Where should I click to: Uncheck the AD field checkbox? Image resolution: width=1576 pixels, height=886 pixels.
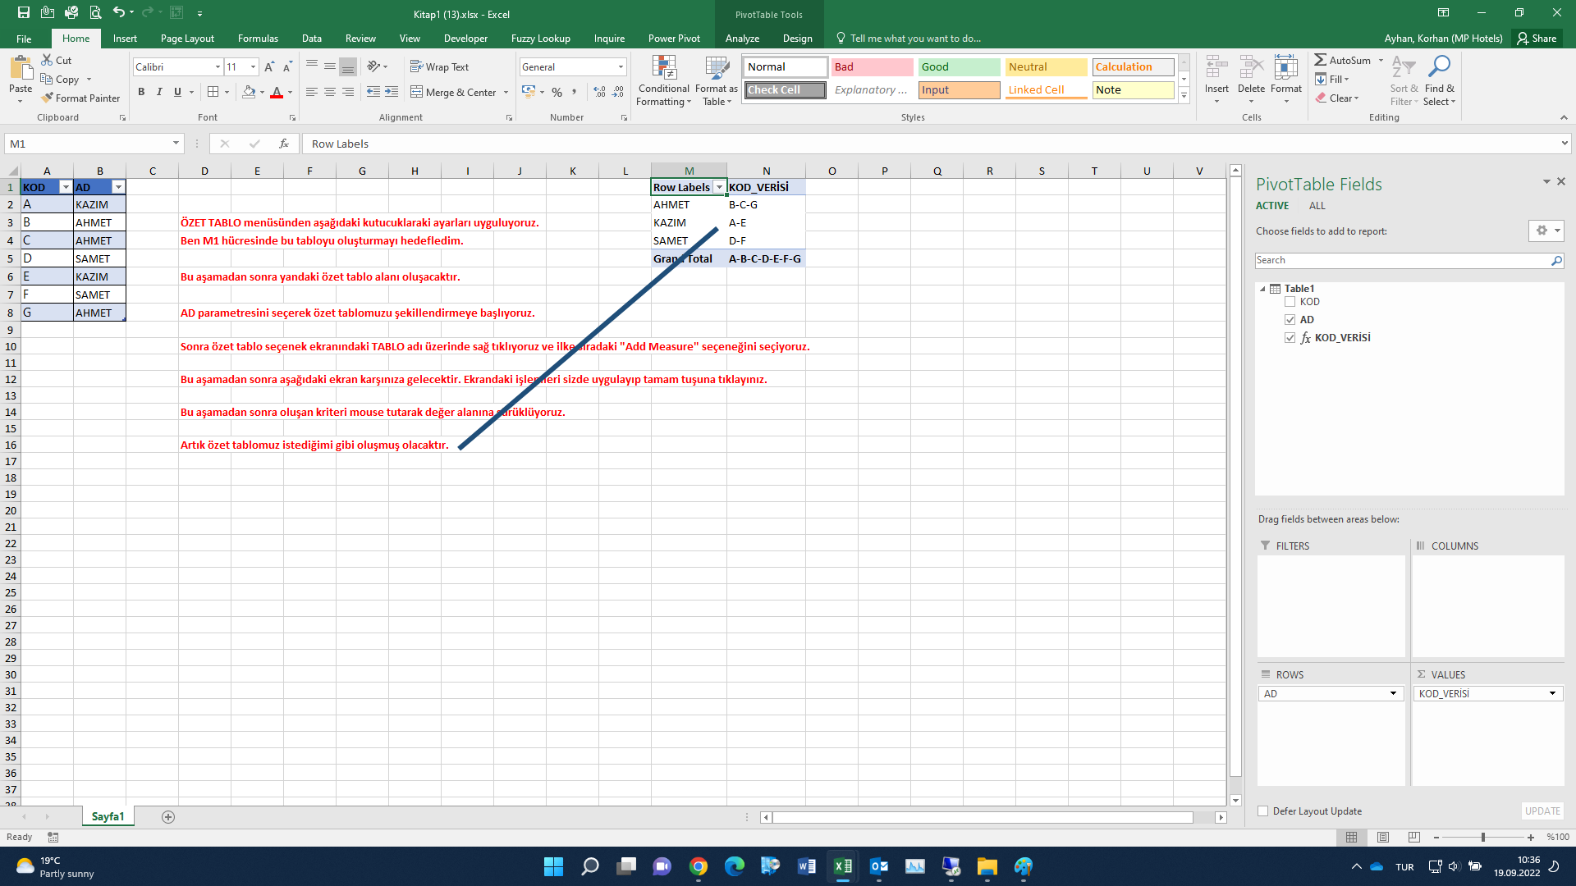[1290, 319]
